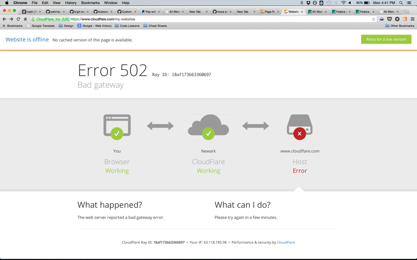Open the Google Translate bookmark
Image resolution: width=417 pixels, height=260 pixels.
(x=41, y=26)
